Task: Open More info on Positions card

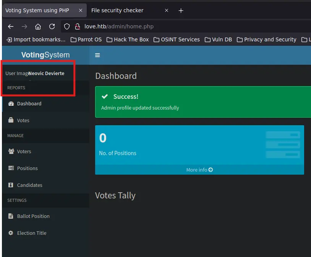Action: pos(199,170)
